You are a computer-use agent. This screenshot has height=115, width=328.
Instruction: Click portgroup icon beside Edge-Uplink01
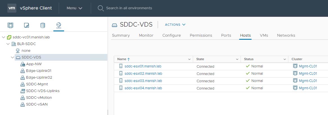coord(23,71)
